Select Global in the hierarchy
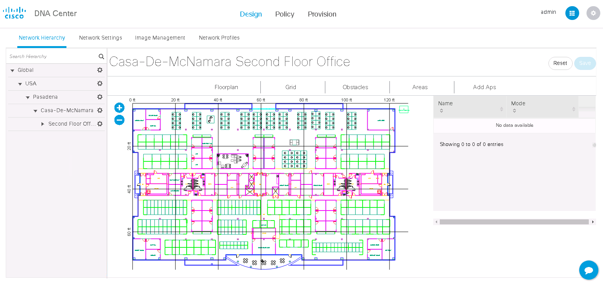The height and width of the screenshot is (282, 603). point(25,70)
